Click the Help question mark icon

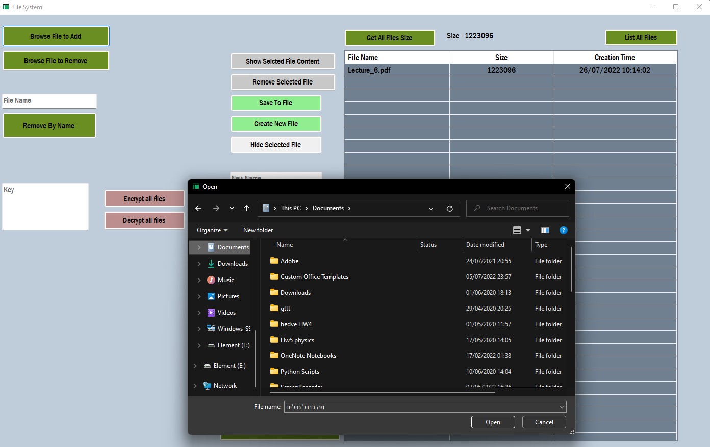(x=563, y=230)
